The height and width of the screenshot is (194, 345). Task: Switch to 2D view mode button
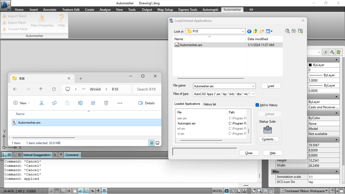click(7, 155)
